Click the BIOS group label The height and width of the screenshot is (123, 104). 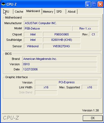(8, 54)
